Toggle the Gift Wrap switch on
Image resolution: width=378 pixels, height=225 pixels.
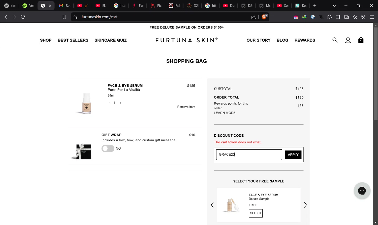coord(108,148)
